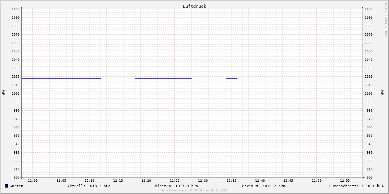
Task: Click the Erstellungszeit timestamp footer text
Action: tap(194, 191)
